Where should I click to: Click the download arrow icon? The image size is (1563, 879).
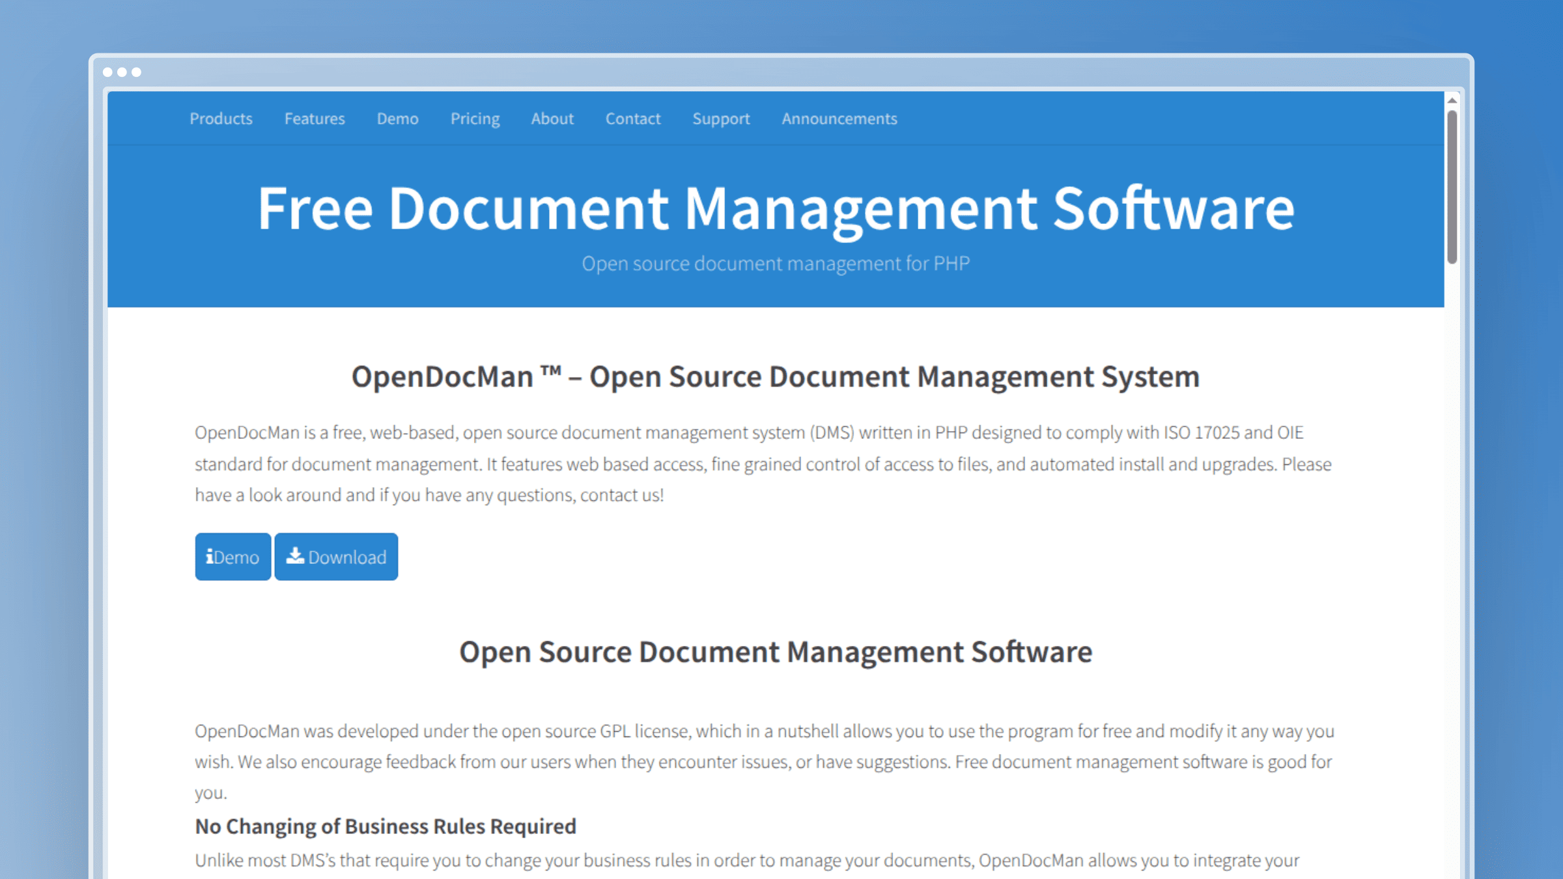pyautogui.click(x=295, y=555)
